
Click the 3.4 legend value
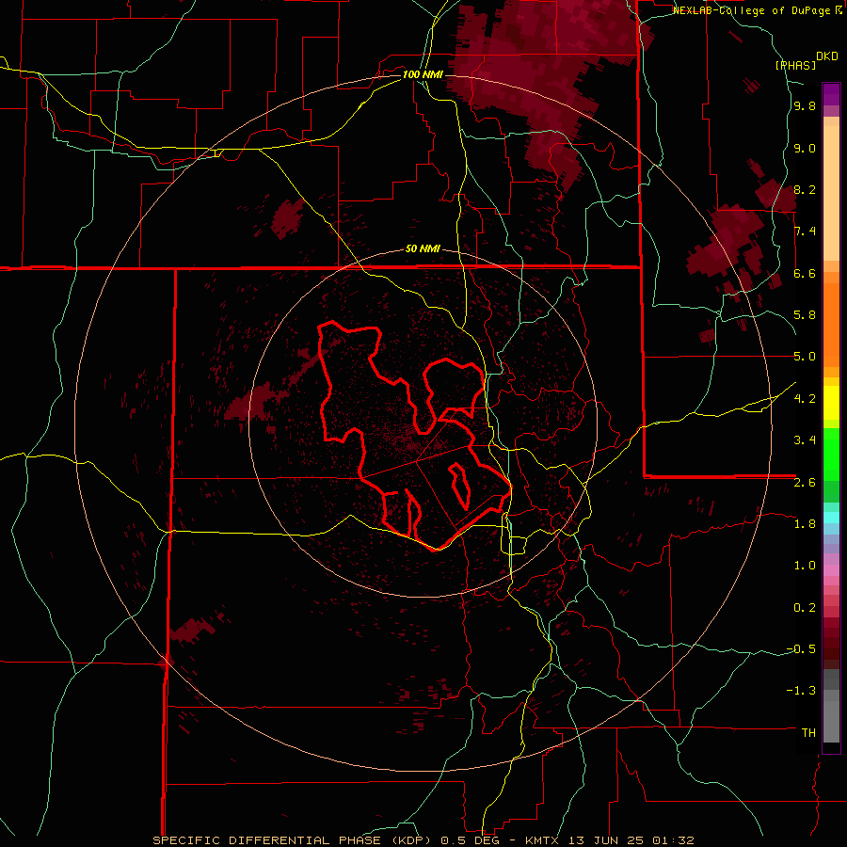[805, 440]
